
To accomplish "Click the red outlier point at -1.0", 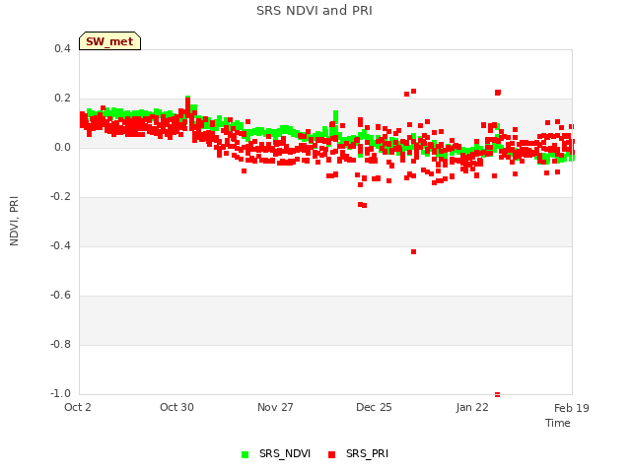I will click(x=497, y=394).
